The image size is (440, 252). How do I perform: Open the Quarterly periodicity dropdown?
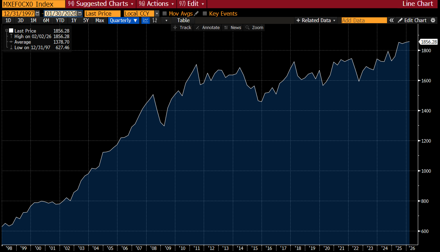pyautogui.click(x=123, y=20)
